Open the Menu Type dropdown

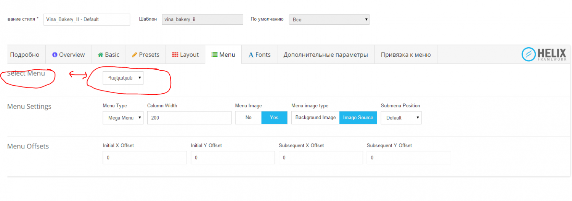[x=123, y=118]
